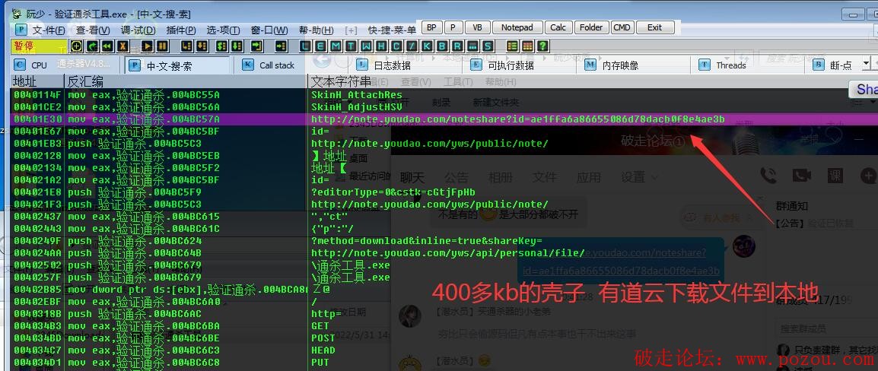Click the Exit shortcut button
Viewport: 878px width, 371px height.
click(654, 27)
